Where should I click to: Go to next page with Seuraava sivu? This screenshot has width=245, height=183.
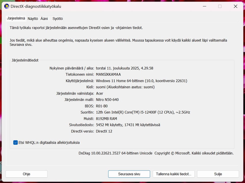[x=129, y=174]
